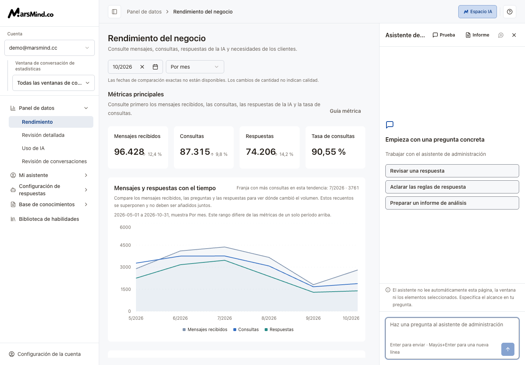Click the chat bubble icon above assistant heading
The width and height of the screenshot is (525, 365).
pos(390,125)
